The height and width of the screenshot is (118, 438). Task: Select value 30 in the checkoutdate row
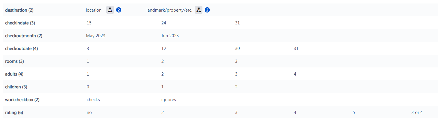(x=238, y=49)
